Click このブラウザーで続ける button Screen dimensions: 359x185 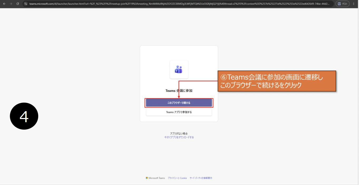(179, 103)
